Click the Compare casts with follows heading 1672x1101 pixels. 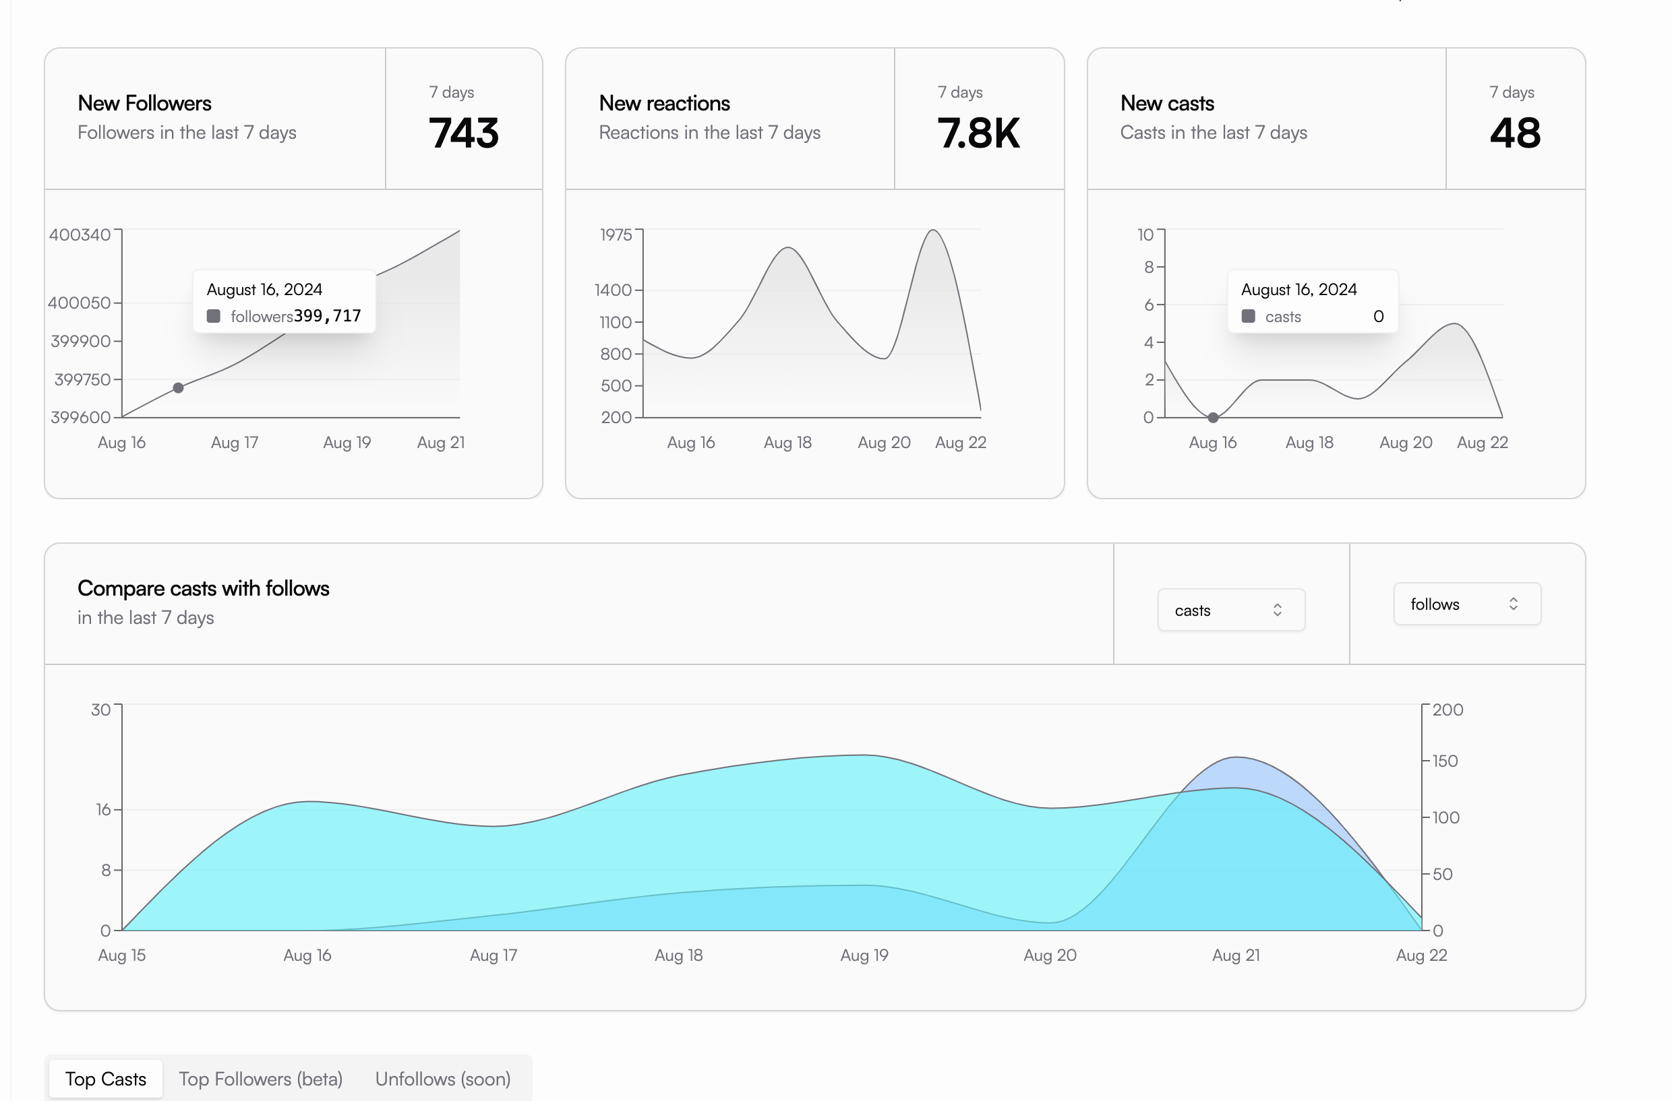point(203,588)
